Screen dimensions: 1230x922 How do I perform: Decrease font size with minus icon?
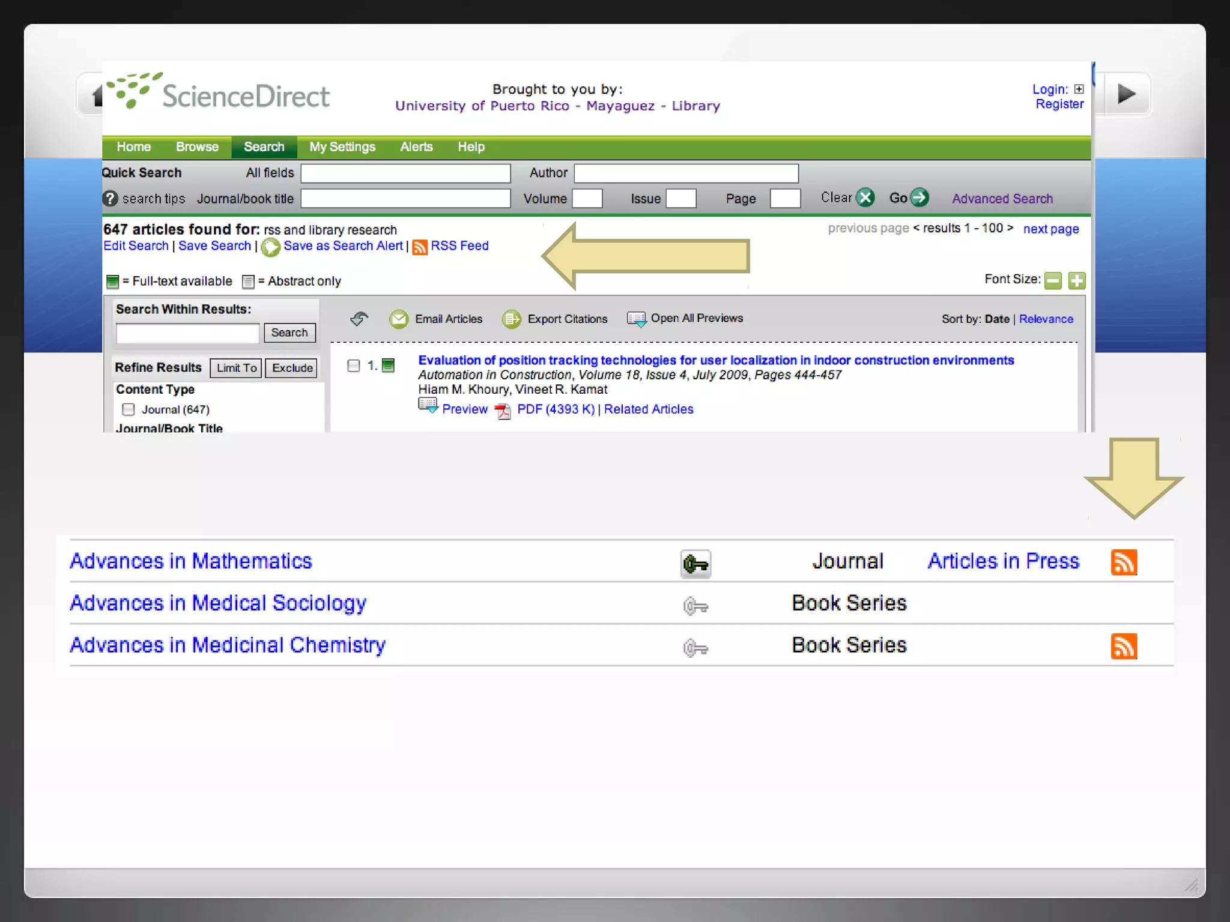click(x=1053, y=280)
